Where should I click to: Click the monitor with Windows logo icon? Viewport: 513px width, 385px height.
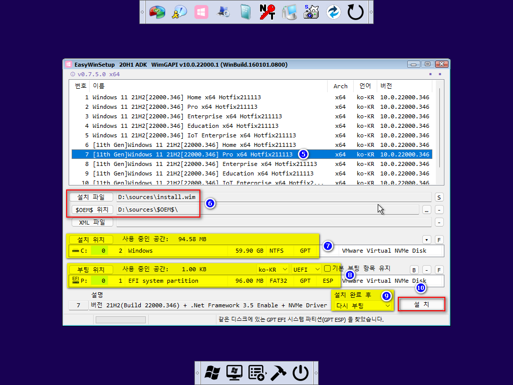234,373
